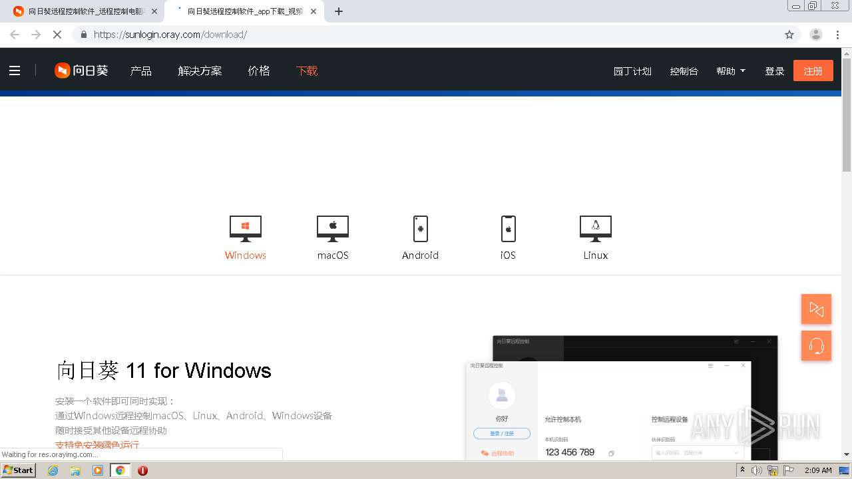Close the first 向日葵 tab
This screenshot has height=479, width=852.
click(154, 11)
